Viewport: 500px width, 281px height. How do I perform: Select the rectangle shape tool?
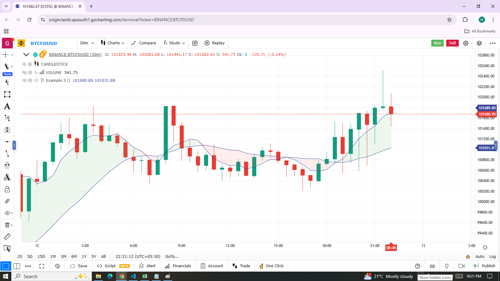[x=7, y=94]
